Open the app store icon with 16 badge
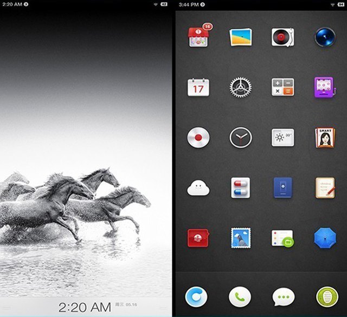Viewport: 347px width, 317px height. coord(198,37)
